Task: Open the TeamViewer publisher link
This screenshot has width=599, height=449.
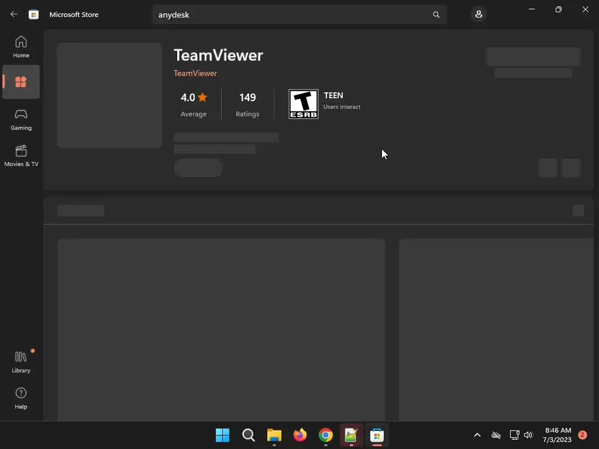Action: coord(195,73)
